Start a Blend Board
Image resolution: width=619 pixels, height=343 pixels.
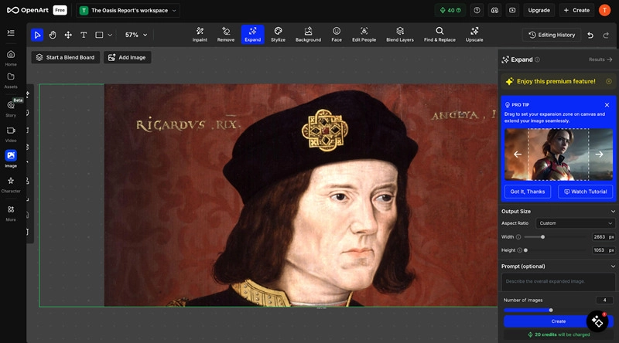point(66,58)
